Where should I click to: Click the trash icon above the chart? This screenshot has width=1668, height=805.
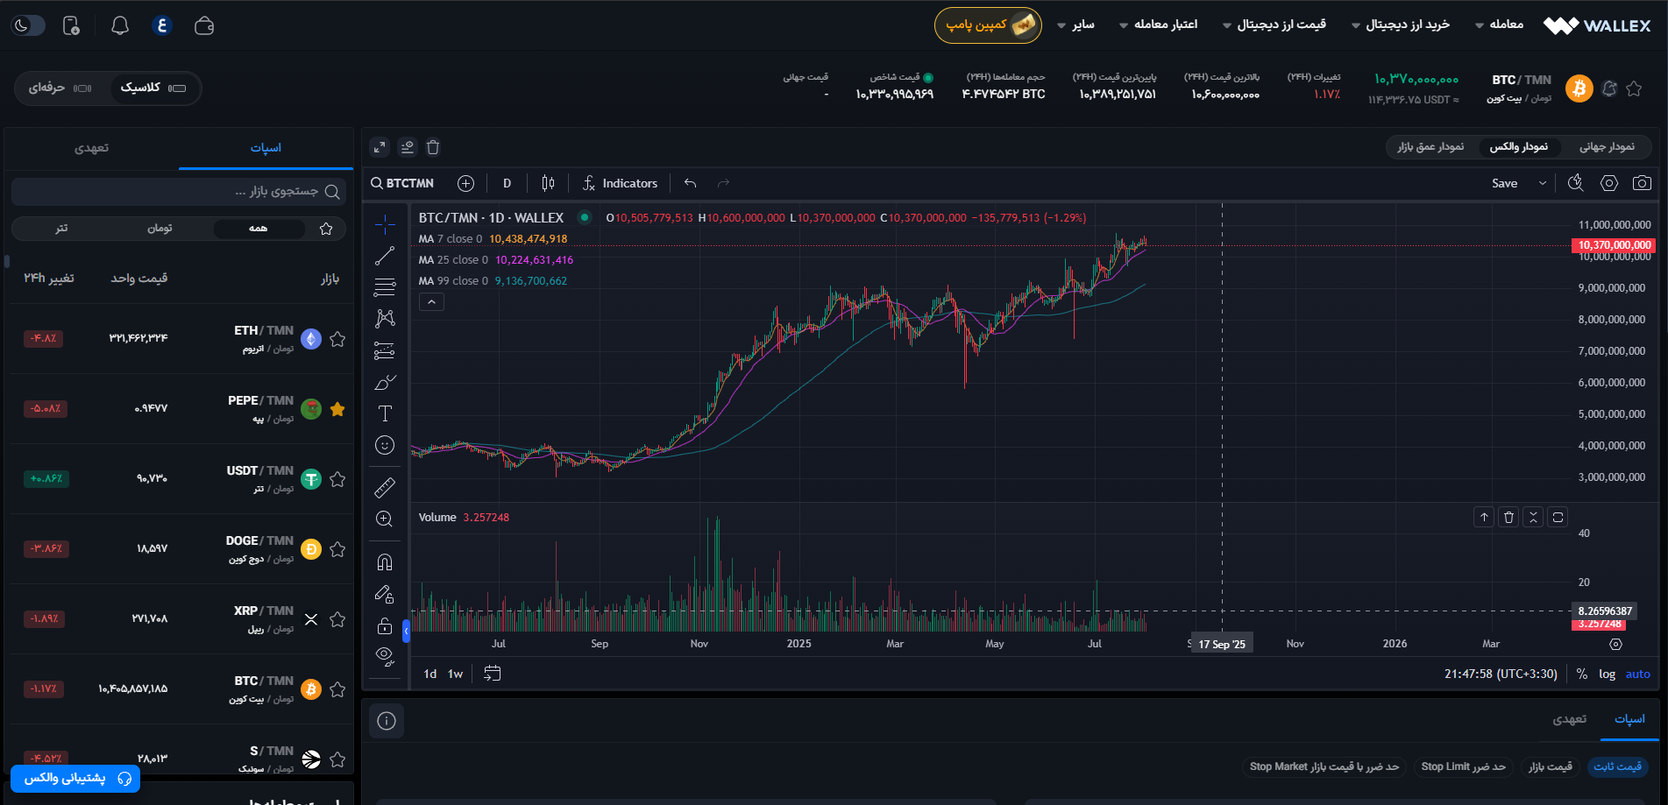pos(433,147)
